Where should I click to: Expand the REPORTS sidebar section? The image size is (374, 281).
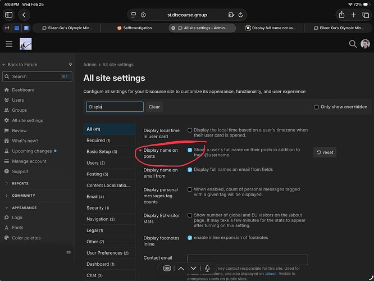coord(20,183)
